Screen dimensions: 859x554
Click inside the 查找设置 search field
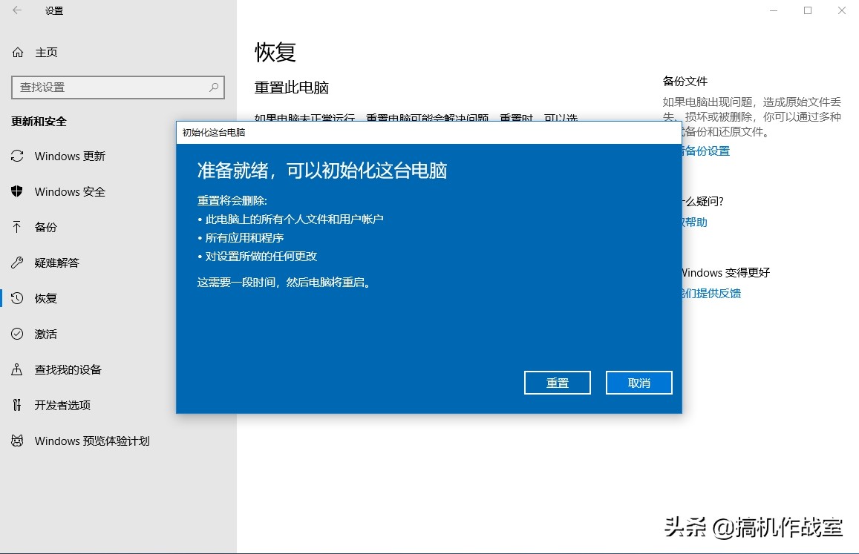click(x=111, y=87)
